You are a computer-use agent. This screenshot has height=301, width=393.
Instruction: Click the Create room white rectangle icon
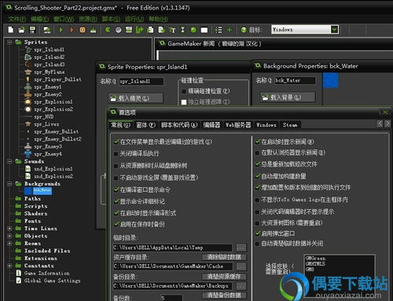204,30
